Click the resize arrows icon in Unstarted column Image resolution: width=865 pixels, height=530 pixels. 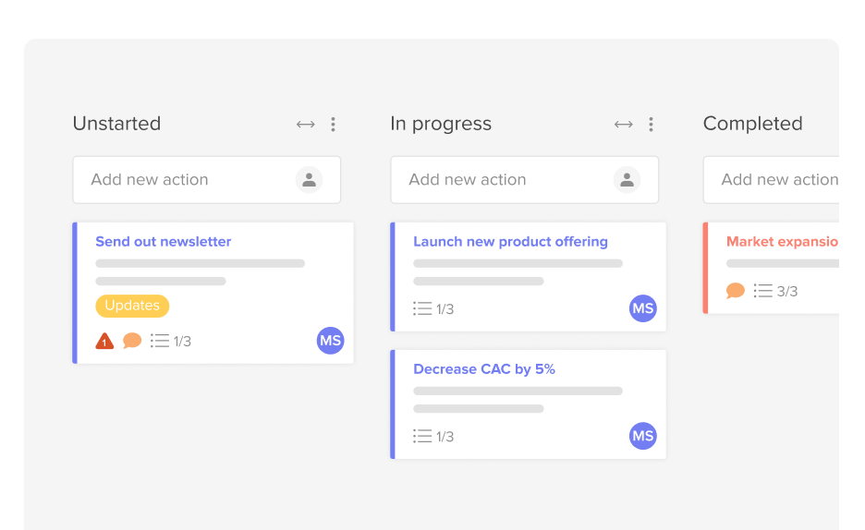click(x=305, y=125)
